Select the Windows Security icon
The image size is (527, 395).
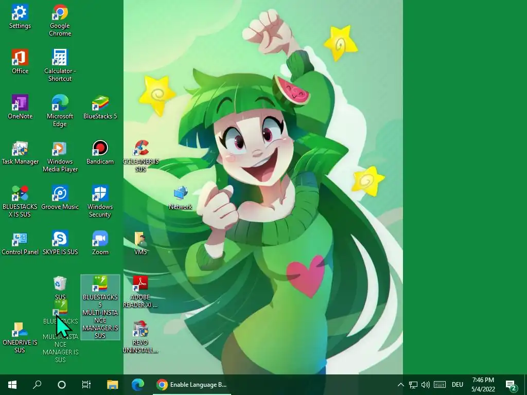pyautogui.click(x=100, y=202)
